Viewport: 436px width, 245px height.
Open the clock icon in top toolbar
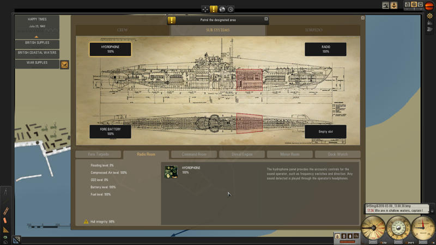(x=231, y=9)
